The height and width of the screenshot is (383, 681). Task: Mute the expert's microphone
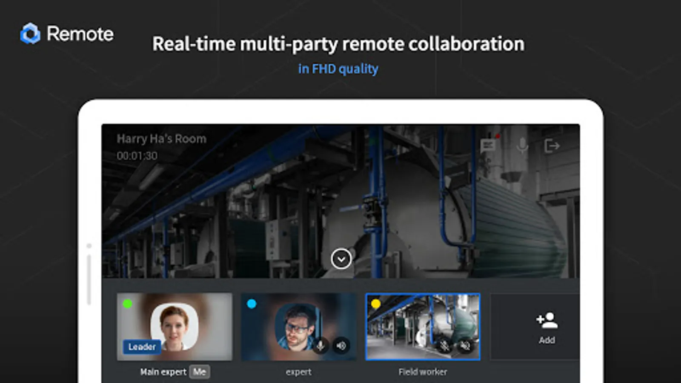pos(320,346)
